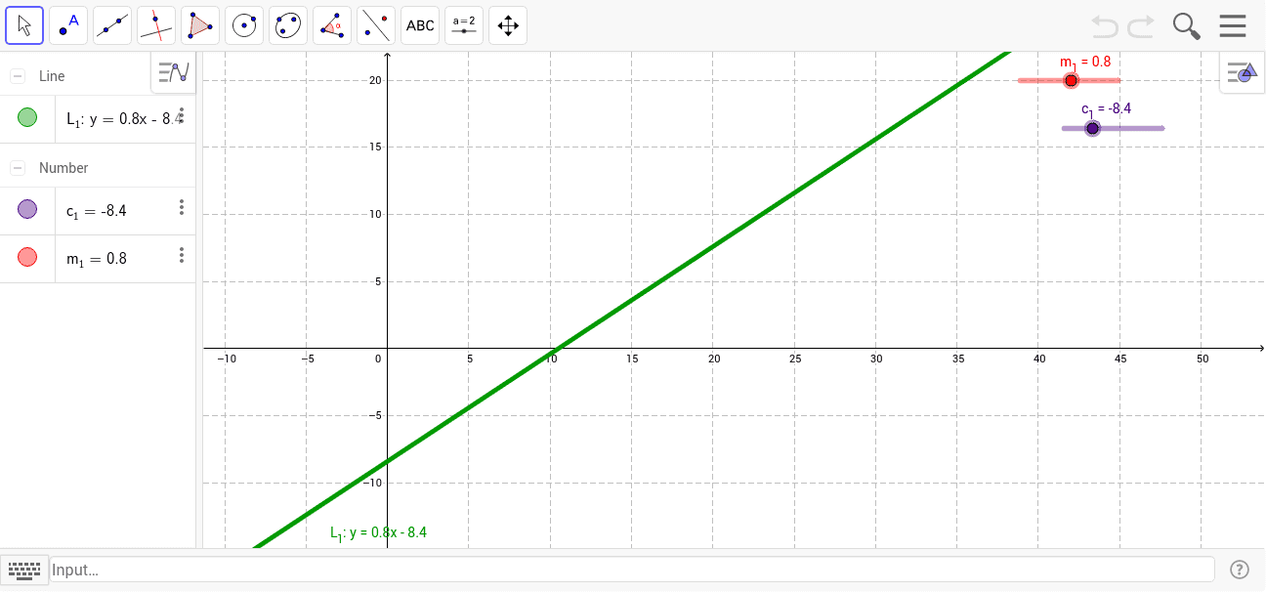This screenshot has height=592, width=1266.
Task: Open more options for c1 row
Action: tap(182, 207)
